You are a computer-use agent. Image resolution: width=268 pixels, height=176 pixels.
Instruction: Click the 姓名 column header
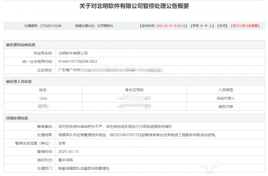point(43,90)
